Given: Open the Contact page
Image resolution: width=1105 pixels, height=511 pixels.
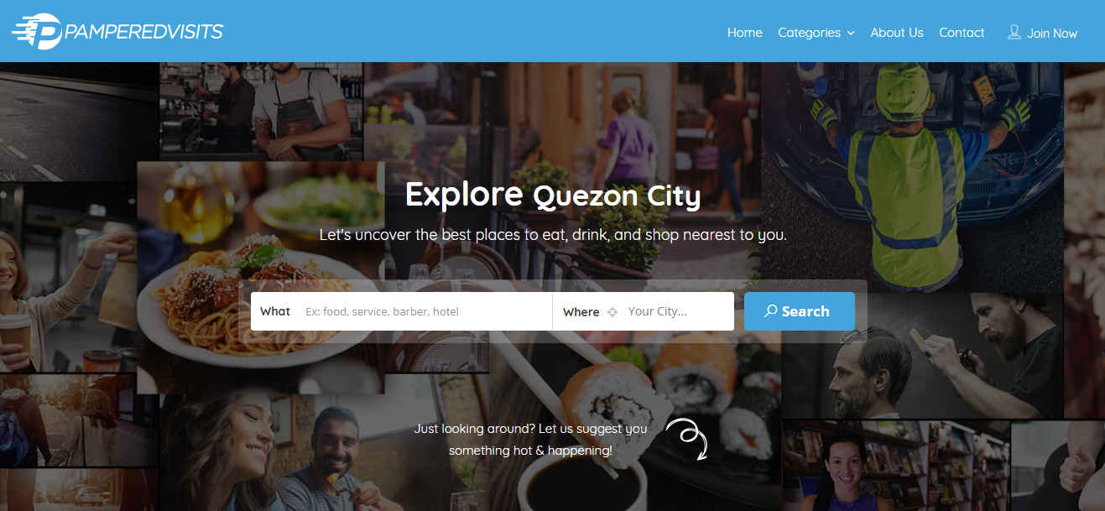Looking at the screenshot, I should (962, 33).
